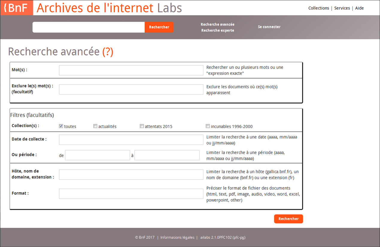Submit form with bottom Rechercher button
The image size is (380, 247).
(x=288, y=219)
